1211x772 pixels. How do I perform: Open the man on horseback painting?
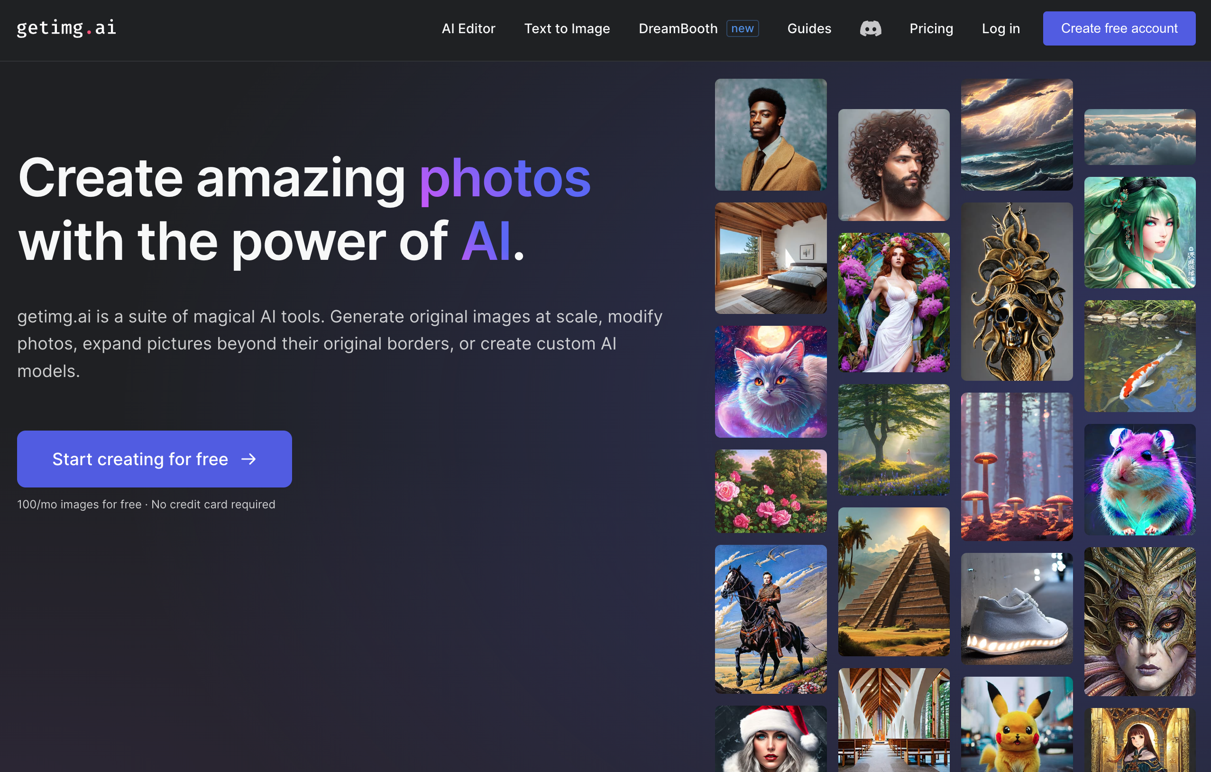click(771, 619)
